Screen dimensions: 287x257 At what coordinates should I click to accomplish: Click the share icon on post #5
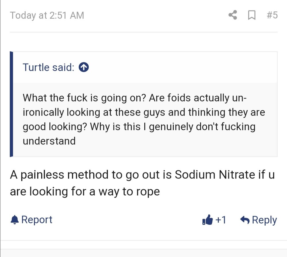point(233,15)
